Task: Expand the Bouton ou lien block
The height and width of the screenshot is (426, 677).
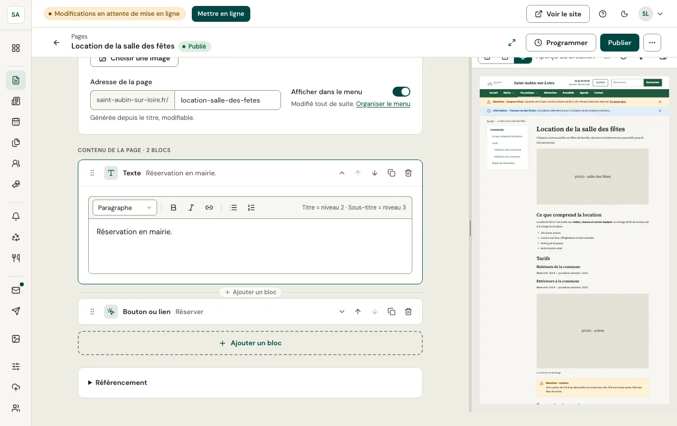Action: tap(341, 312)
